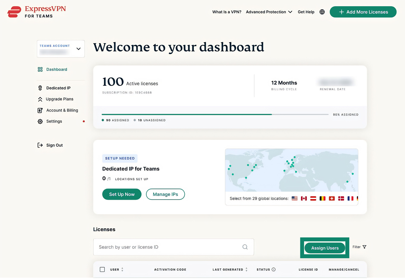Click the "Licenses" section heading
Viewport: 405px width, 279px height.
104,229
